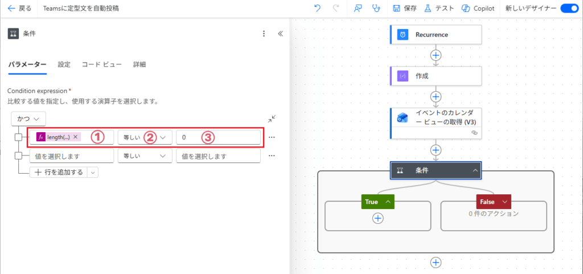
Task: Collapse the left panel with double chevron
Action: [280, 34]
